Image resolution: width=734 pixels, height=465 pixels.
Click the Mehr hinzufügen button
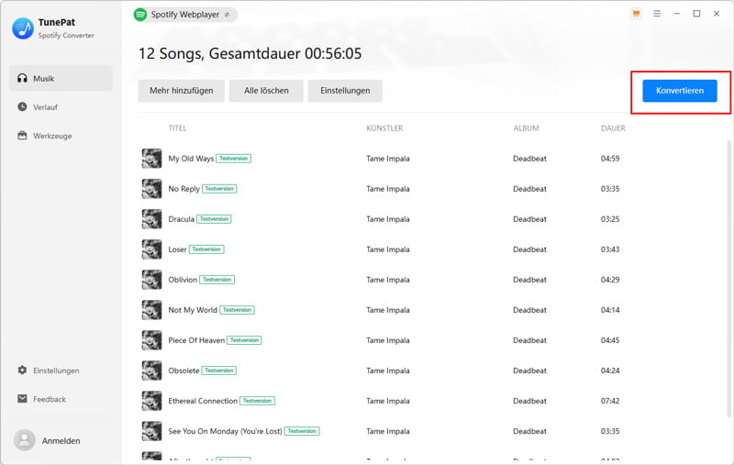coord(181,91)
